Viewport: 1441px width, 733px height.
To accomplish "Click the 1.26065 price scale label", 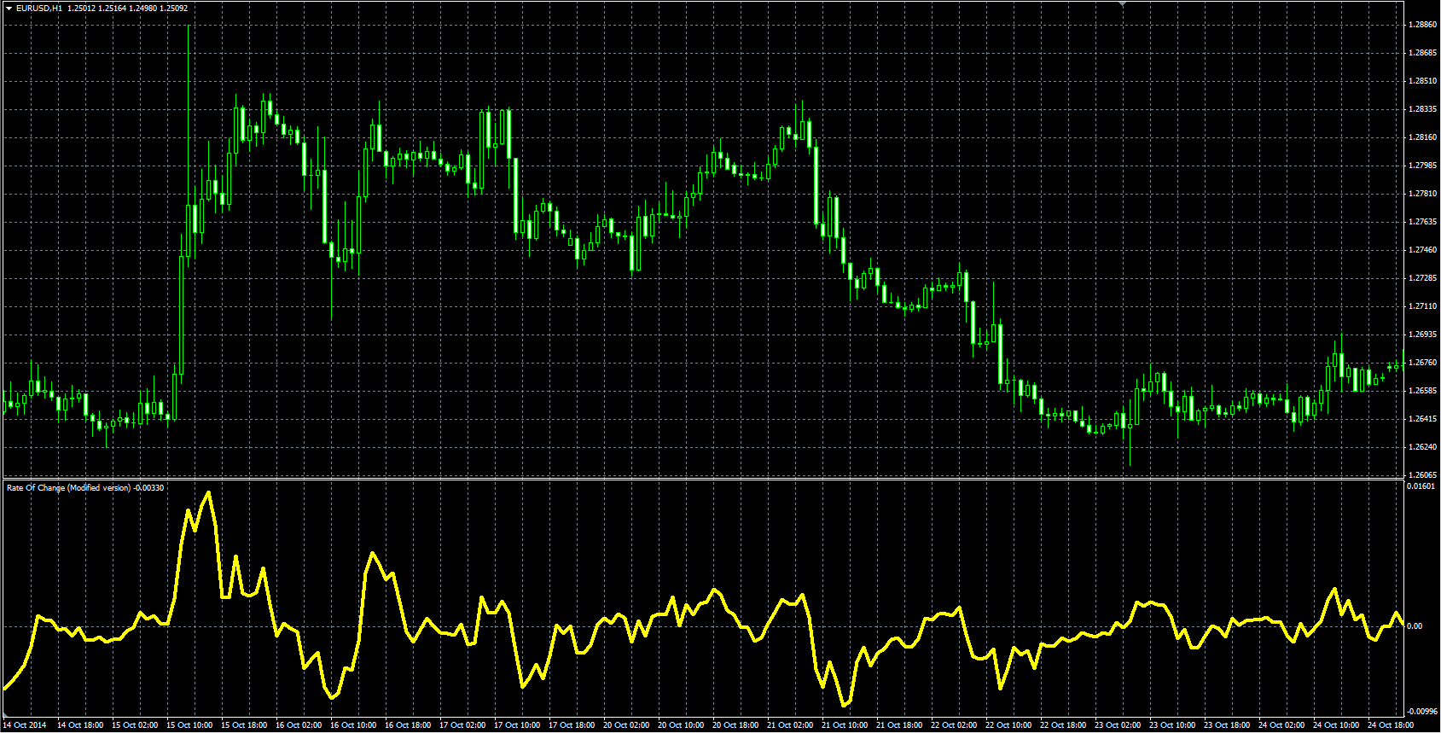I will click(1423, 475).
